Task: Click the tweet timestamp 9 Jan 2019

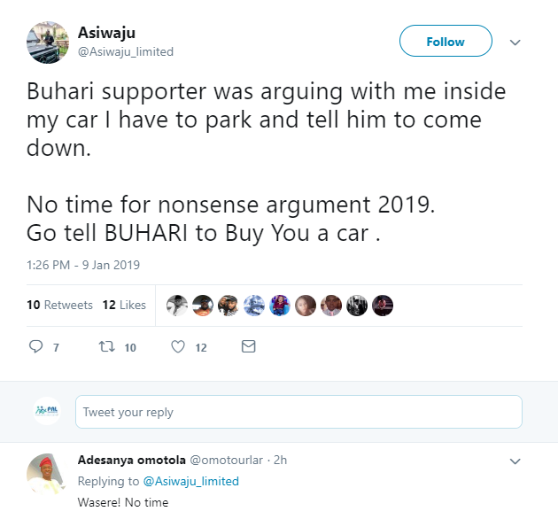Action: pyautogui.click(x=83, y=265)
